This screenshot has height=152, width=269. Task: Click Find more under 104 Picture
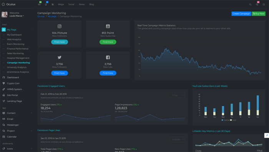pos(60,42)
